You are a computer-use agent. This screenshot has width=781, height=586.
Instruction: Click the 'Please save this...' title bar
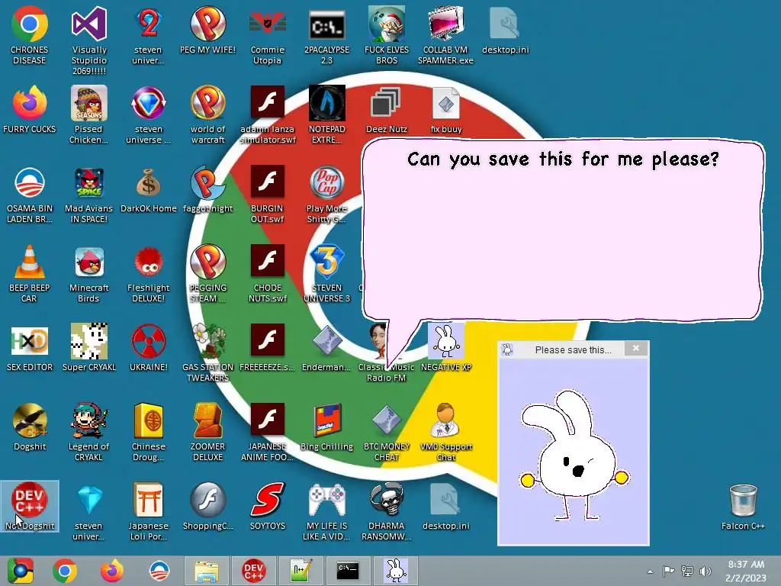coord(573,349)
